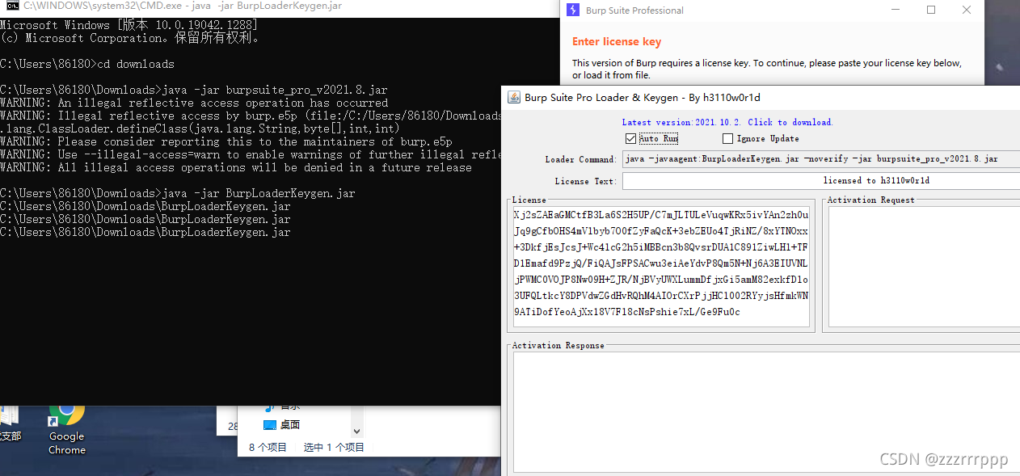Enable the Ignore Update checkbox
Screen dimensions: 1020x476
tap(727, 139)
